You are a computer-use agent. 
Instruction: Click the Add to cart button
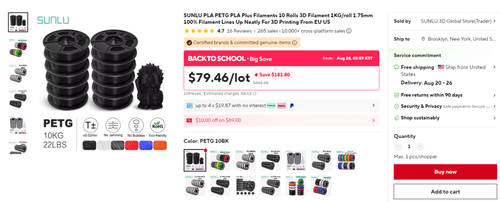(445, 191)
